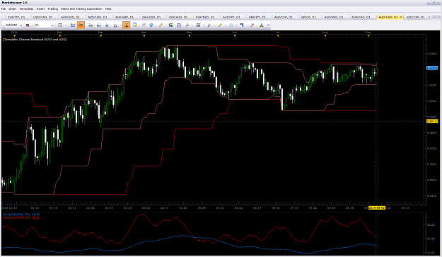
Task: Select the ellipse shape tool
Action: point(231,25)
